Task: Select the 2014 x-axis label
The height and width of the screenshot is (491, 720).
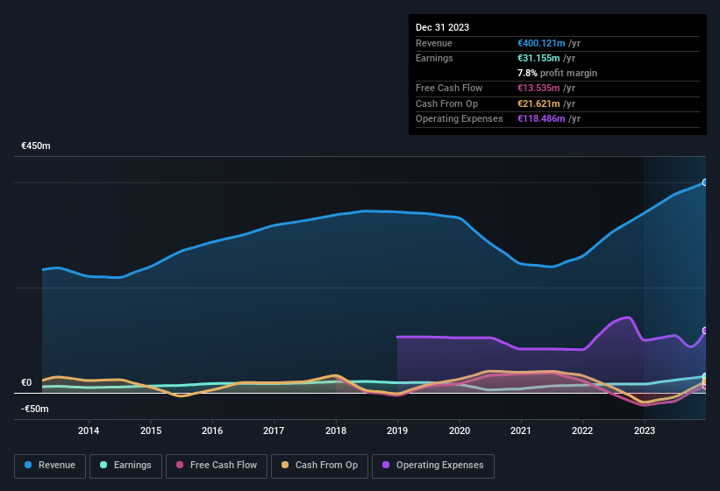Action: click(89, 431)
